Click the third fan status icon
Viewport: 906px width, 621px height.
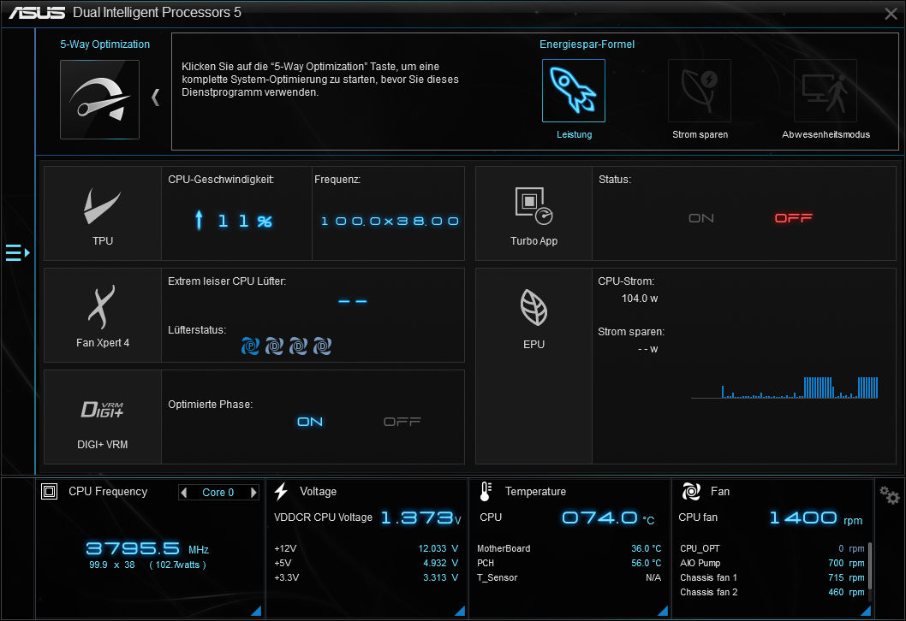298,346
